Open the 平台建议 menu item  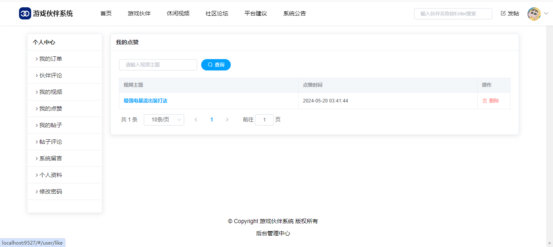coord(256,13)
